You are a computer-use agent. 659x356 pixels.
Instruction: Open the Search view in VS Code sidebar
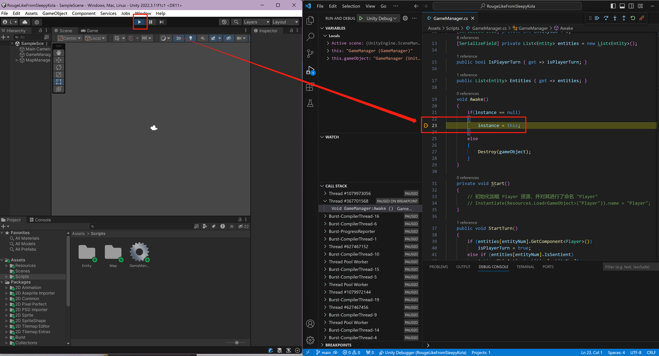click(310, 37)
